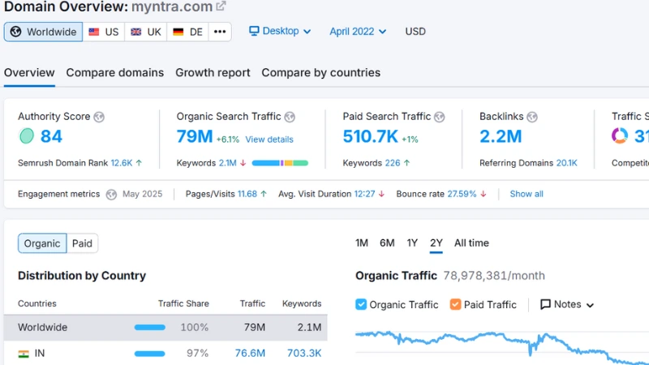Open the 510.7K paid search traffic value
The height and width of the screenshot is (365, 649).
tap(371, 136)
